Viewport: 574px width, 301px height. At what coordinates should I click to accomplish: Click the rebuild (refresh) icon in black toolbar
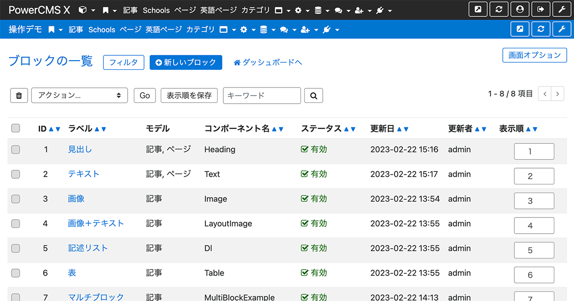click(x=499, y=9)
